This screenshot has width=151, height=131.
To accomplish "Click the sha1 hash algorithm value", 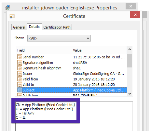I will pyautogui.click(x=77, y=68).
